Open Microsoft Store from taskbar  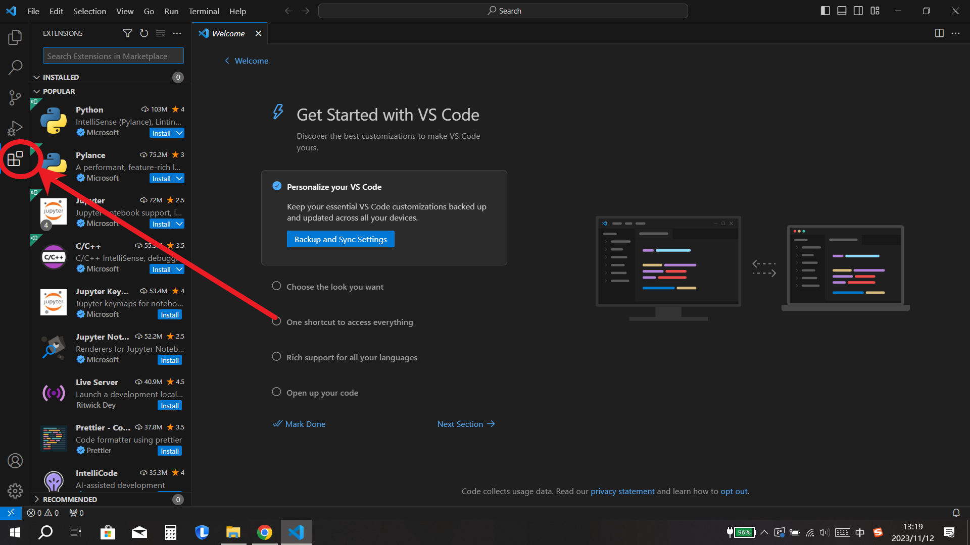[x=108, y=532]
